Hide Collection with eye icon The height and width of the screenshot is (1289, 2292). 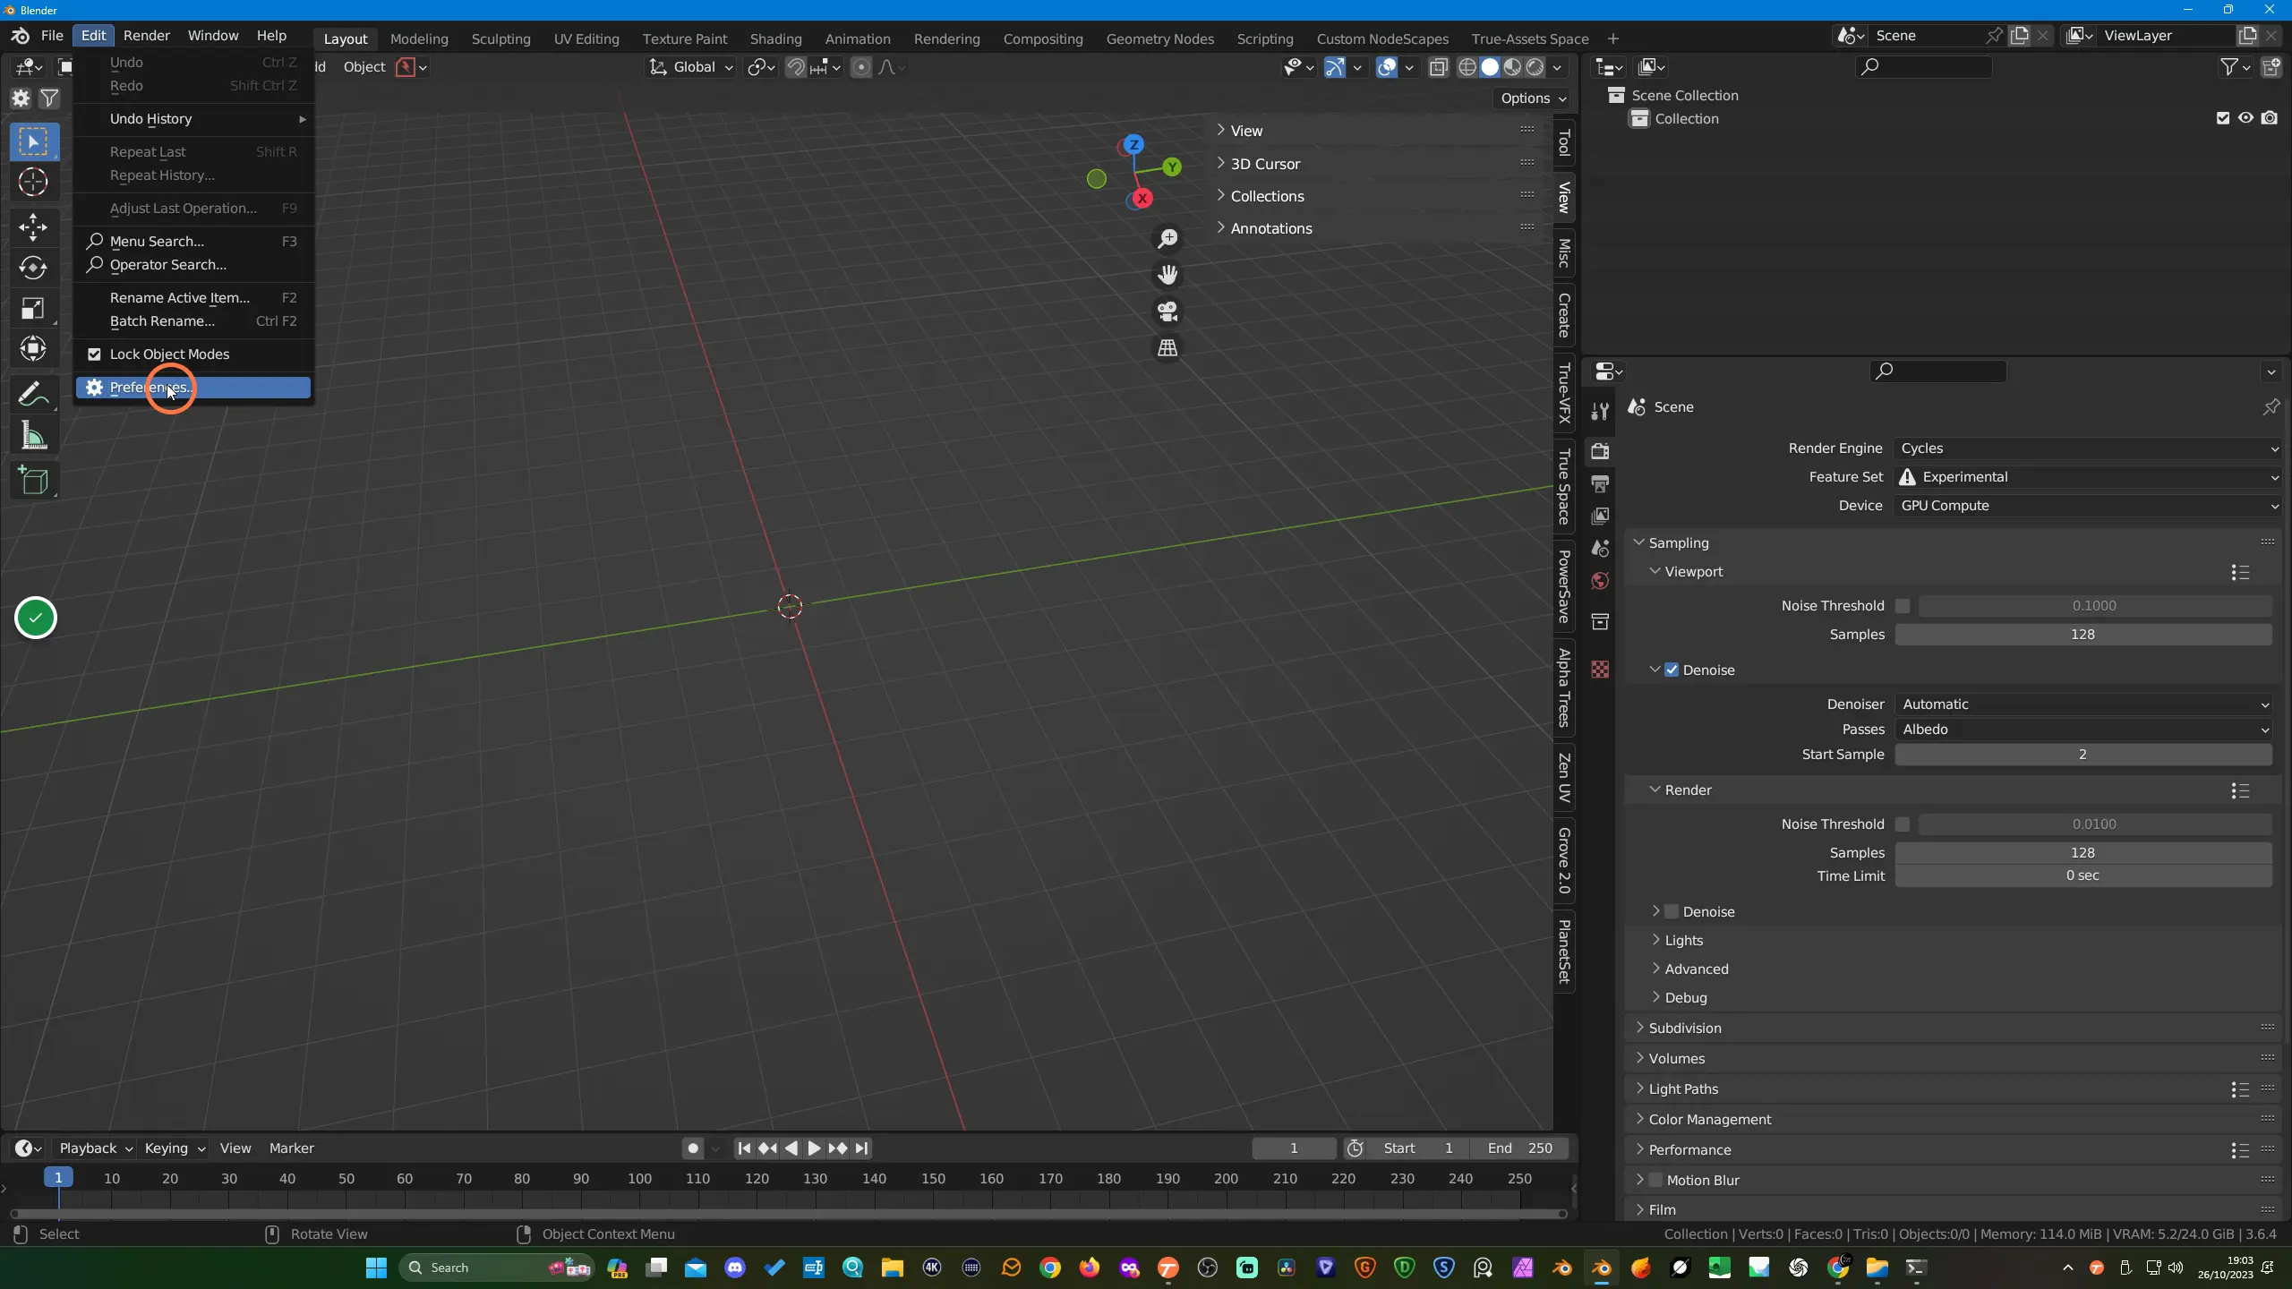pyautogui.click(x=2245, y=118)
